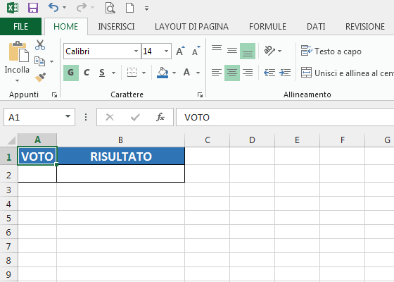Toggle italic formatting with C button

click(87, 73)
